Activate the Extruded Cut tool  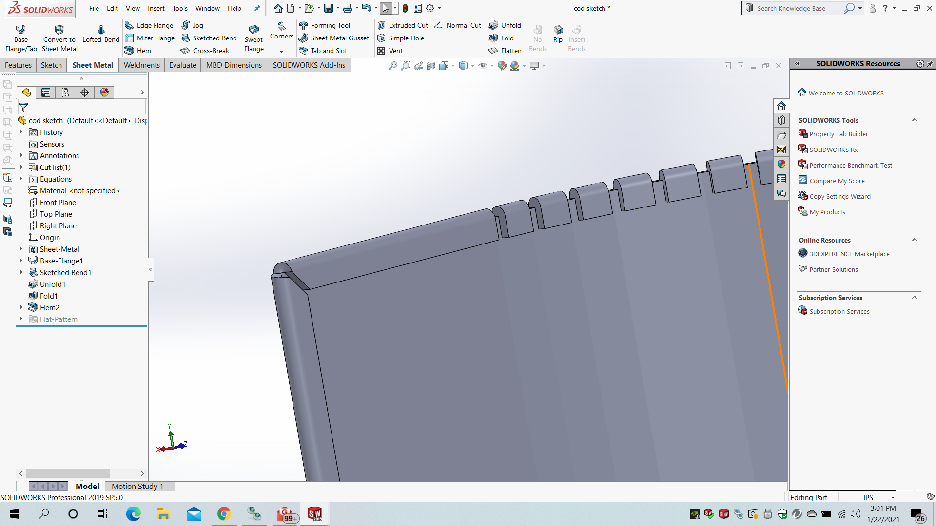[x=403, y=25]
